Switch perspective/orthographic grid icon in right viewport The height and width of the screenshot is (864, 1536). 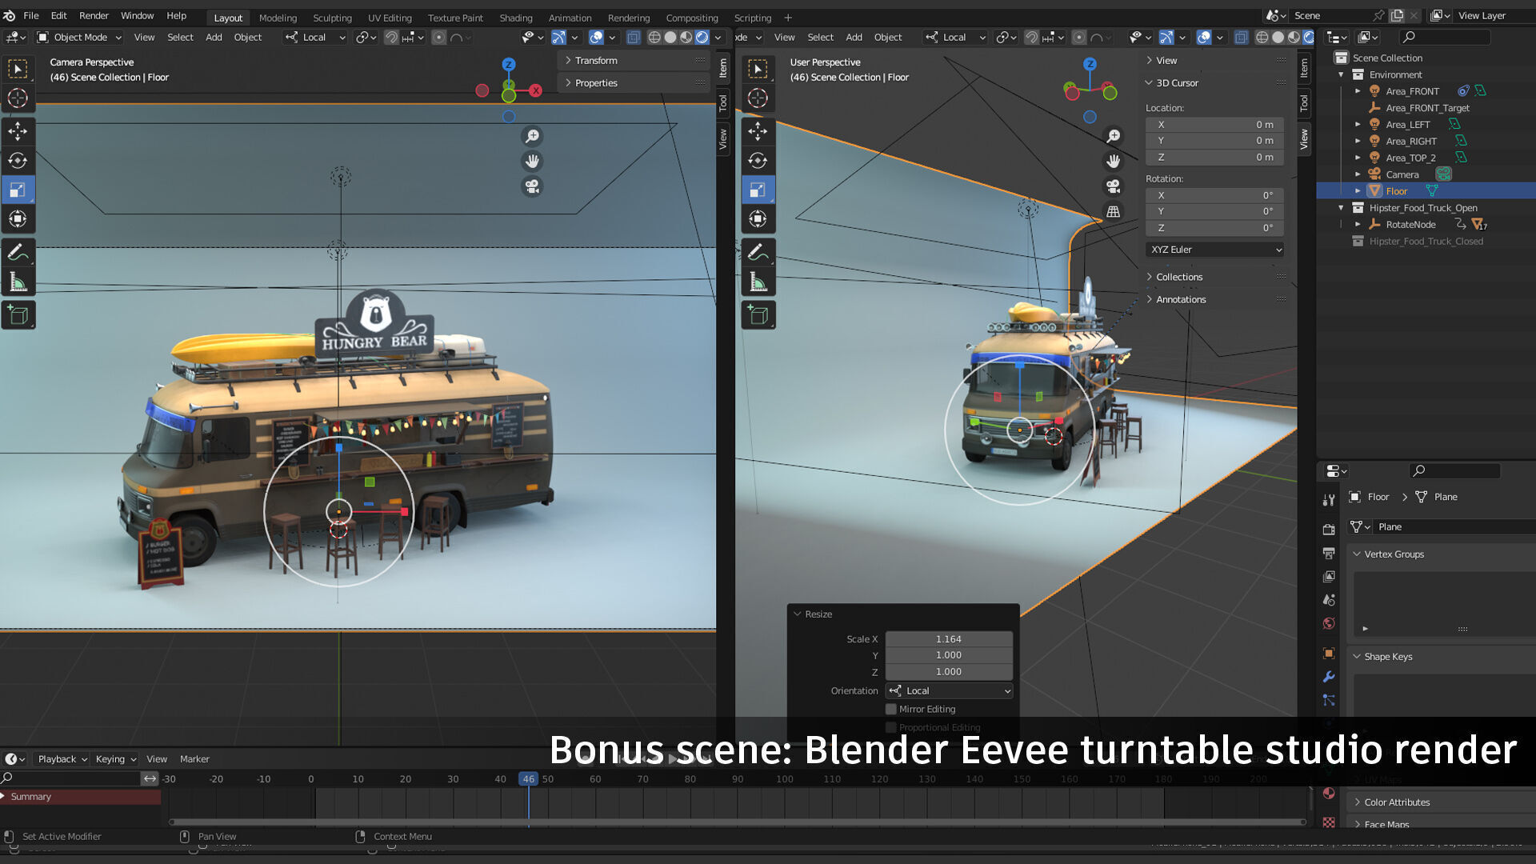click(1113, 212)
